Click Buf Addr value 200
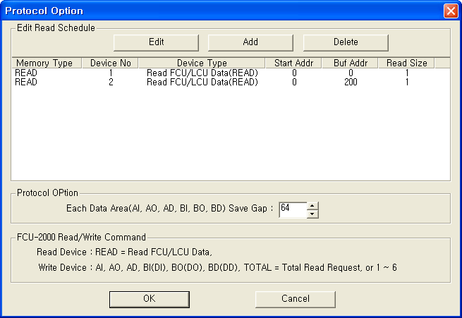The image size is (462, 318). 351,82
